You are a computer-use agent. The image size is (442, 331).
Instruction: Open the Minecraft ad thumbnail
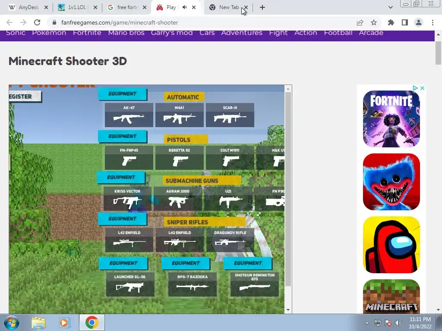coord(391,297)
